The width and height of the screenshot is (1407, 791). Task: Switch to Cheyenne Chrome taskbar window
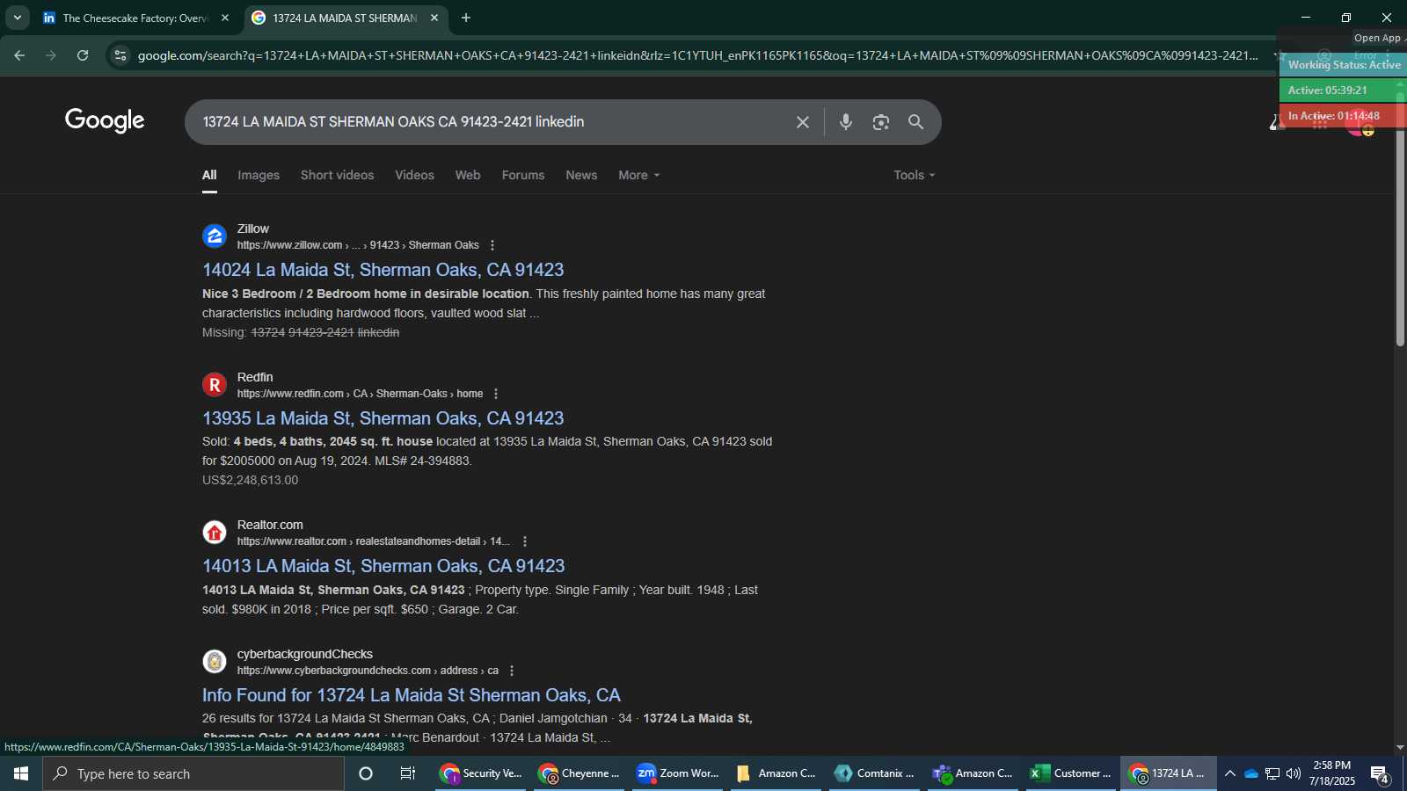(x=580, y=773)
